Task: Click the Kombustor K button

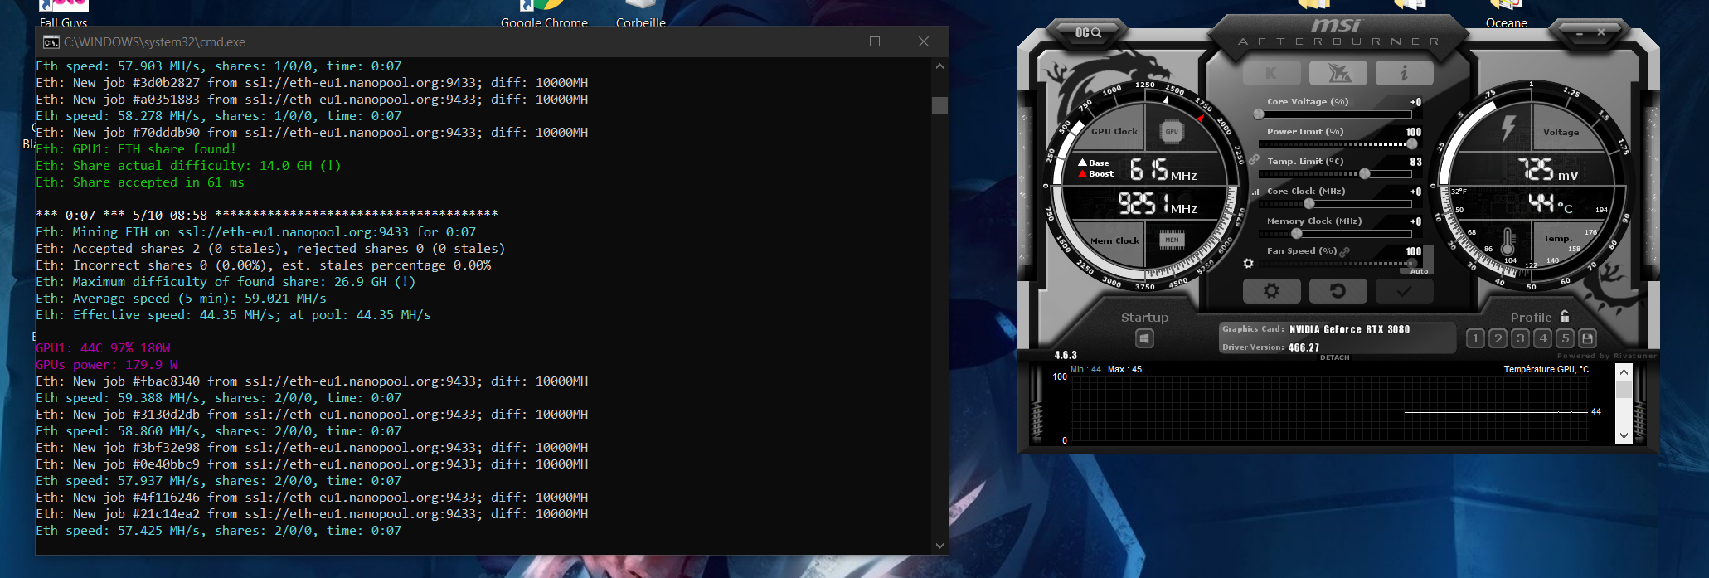Action: 1271,73
